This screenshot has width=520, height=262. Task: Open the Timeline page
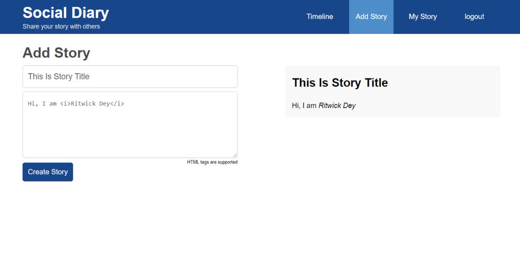(320, 17)
